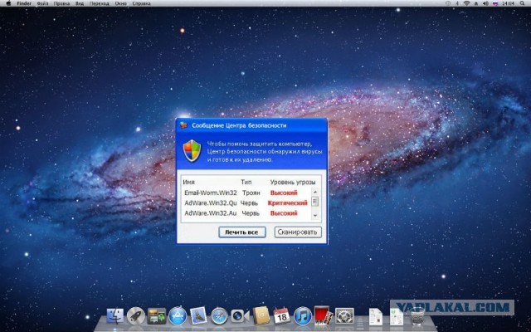This screenshot has height=332, width=531.
Task: Open the Файл menu
Action: 42,3
